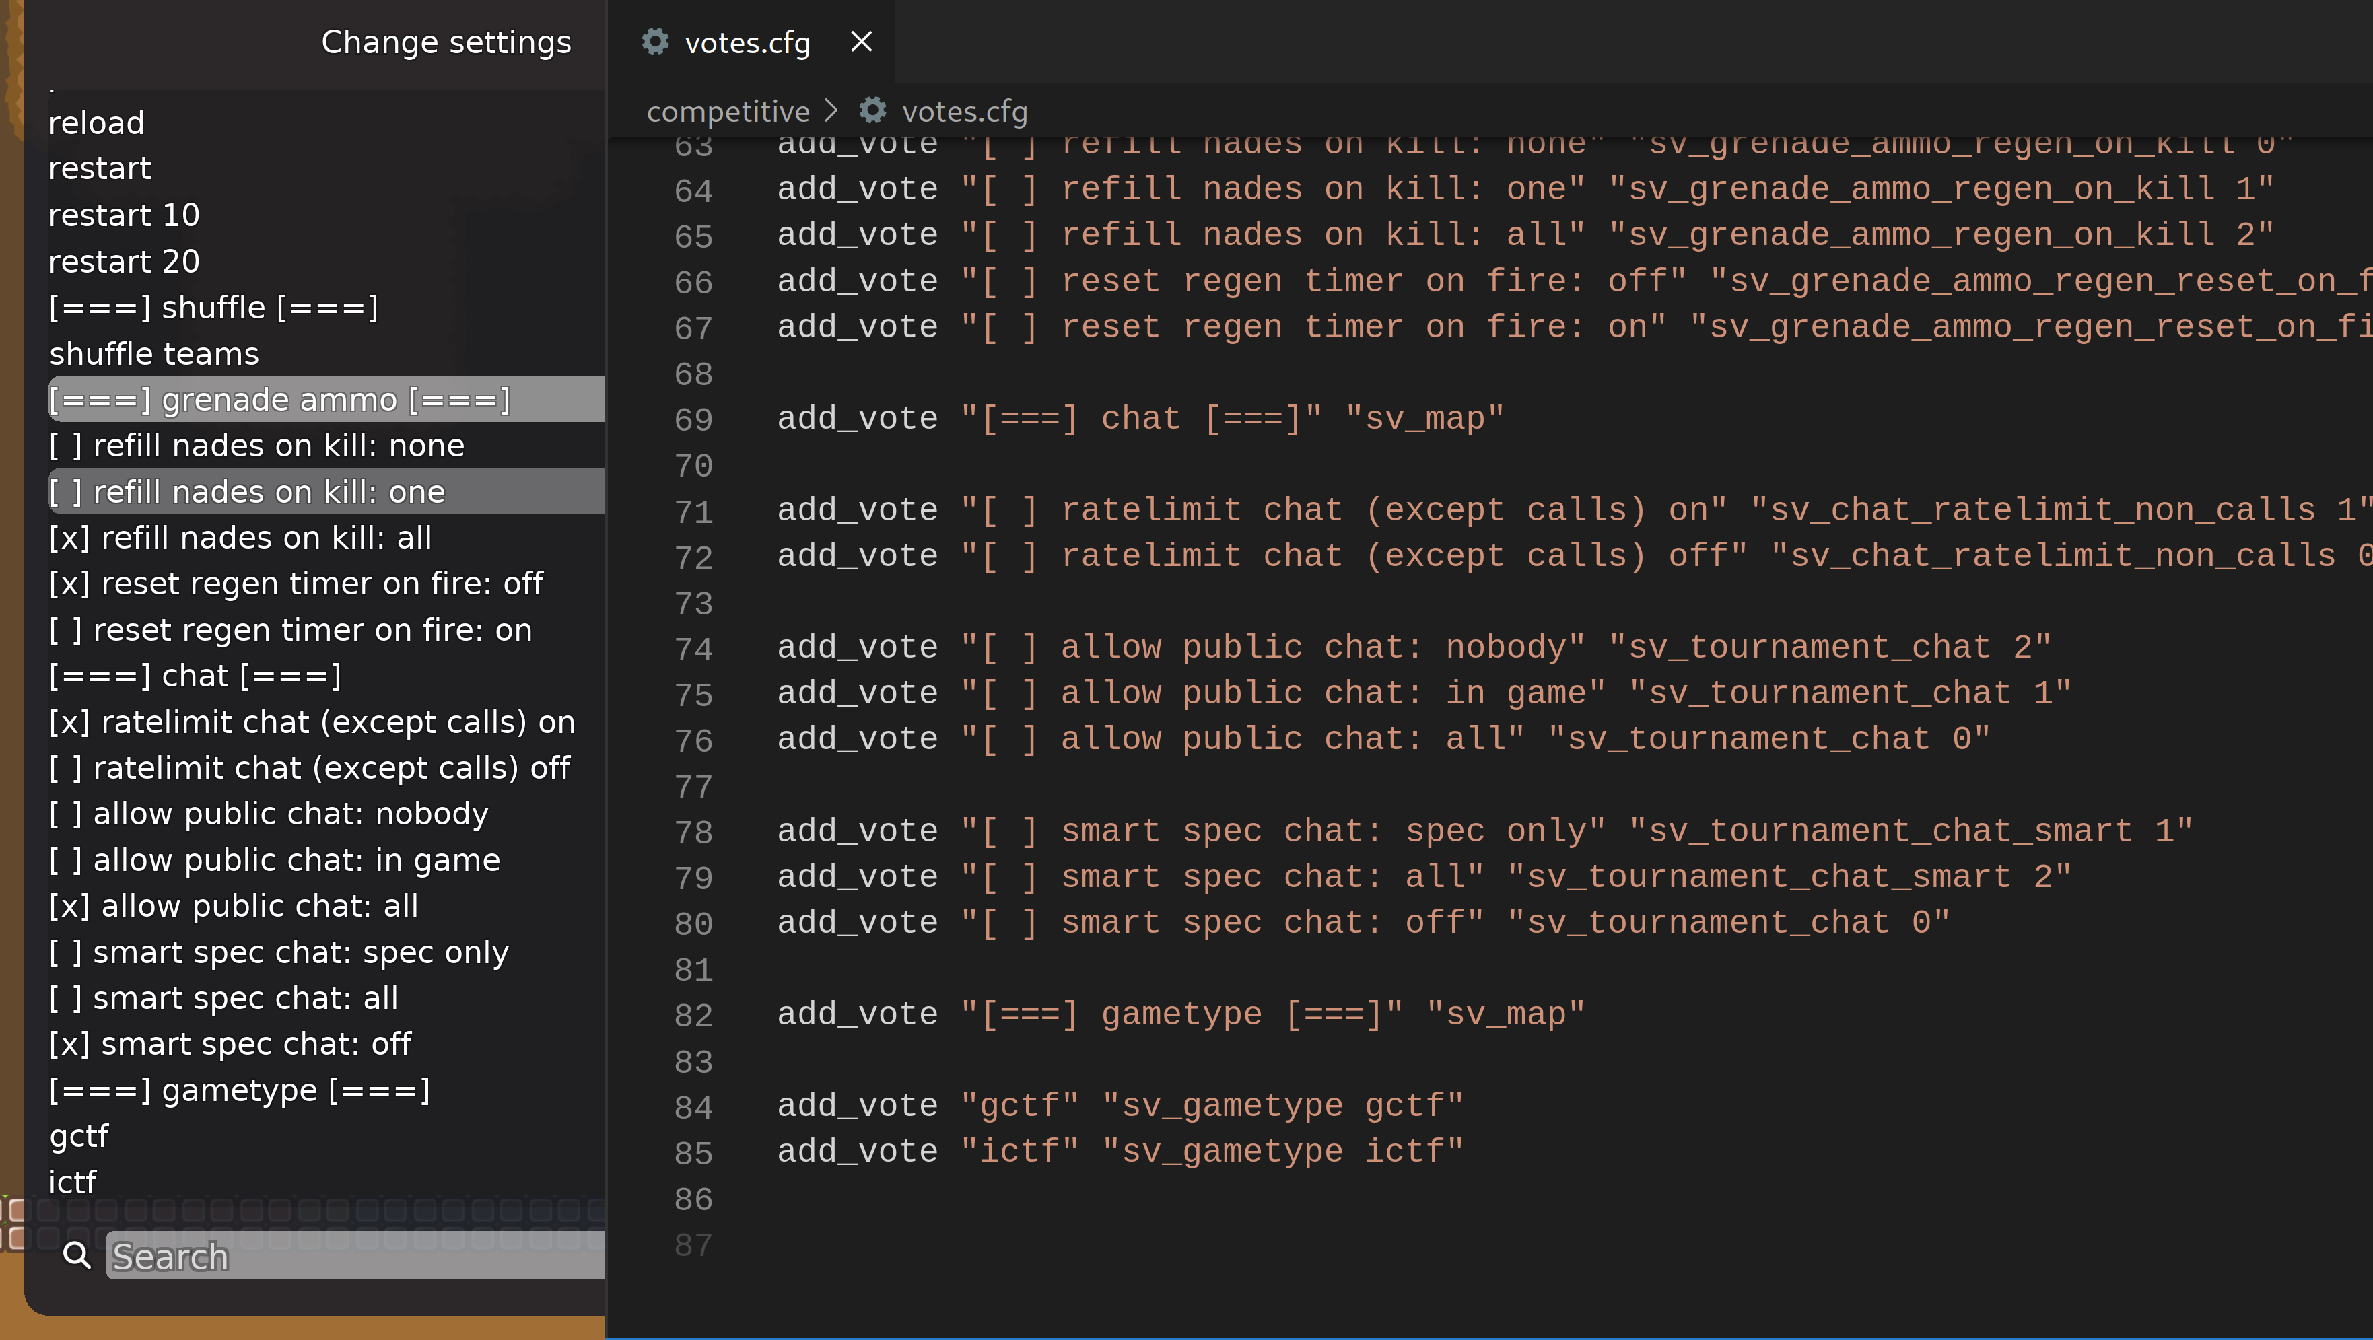Open the competitive breadcrumb folder

coord(727,112)
